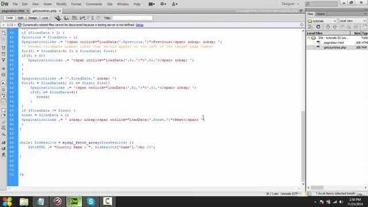Open the Layout menu icon dropdown
This screenshot has height=207, width=368.
pos(152,4)
